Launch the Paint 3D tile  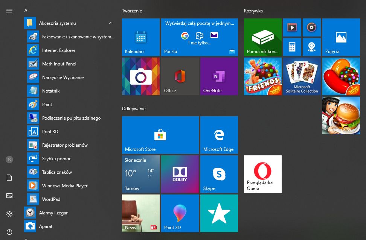[x=180, y=213]
